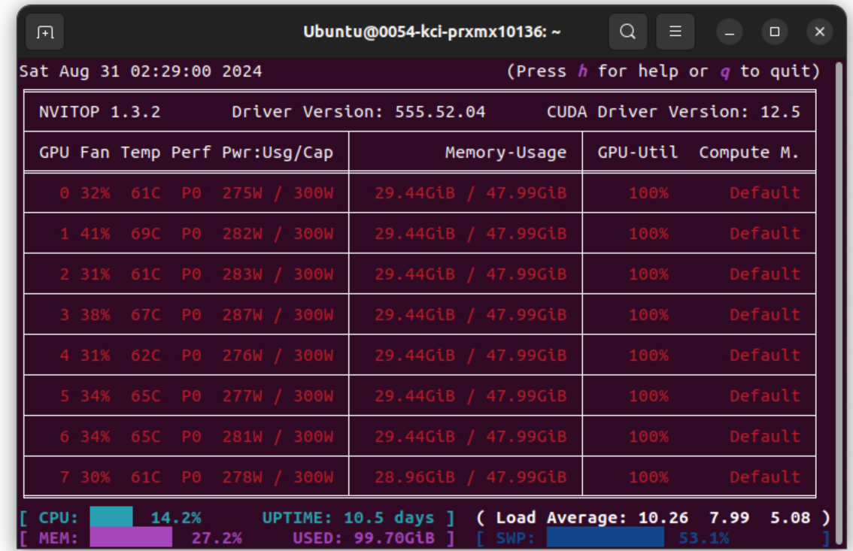853x551 pixels.
Task: Click GPU 1 power 282W / 300W
Action: [x=278, y=234]
